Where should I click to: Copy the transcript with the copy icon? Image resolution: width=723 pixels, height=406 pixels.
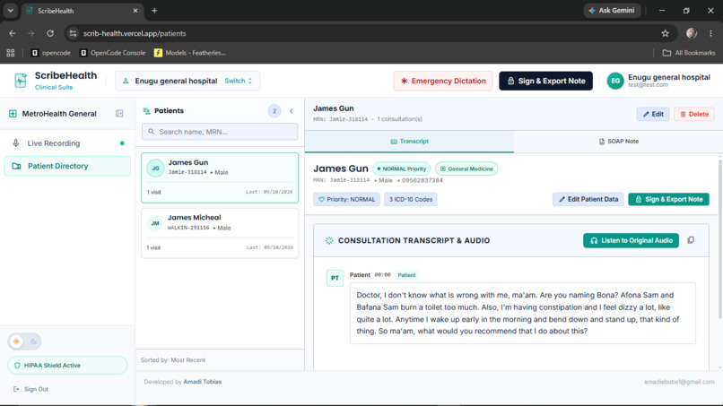(x=691, y=240)
